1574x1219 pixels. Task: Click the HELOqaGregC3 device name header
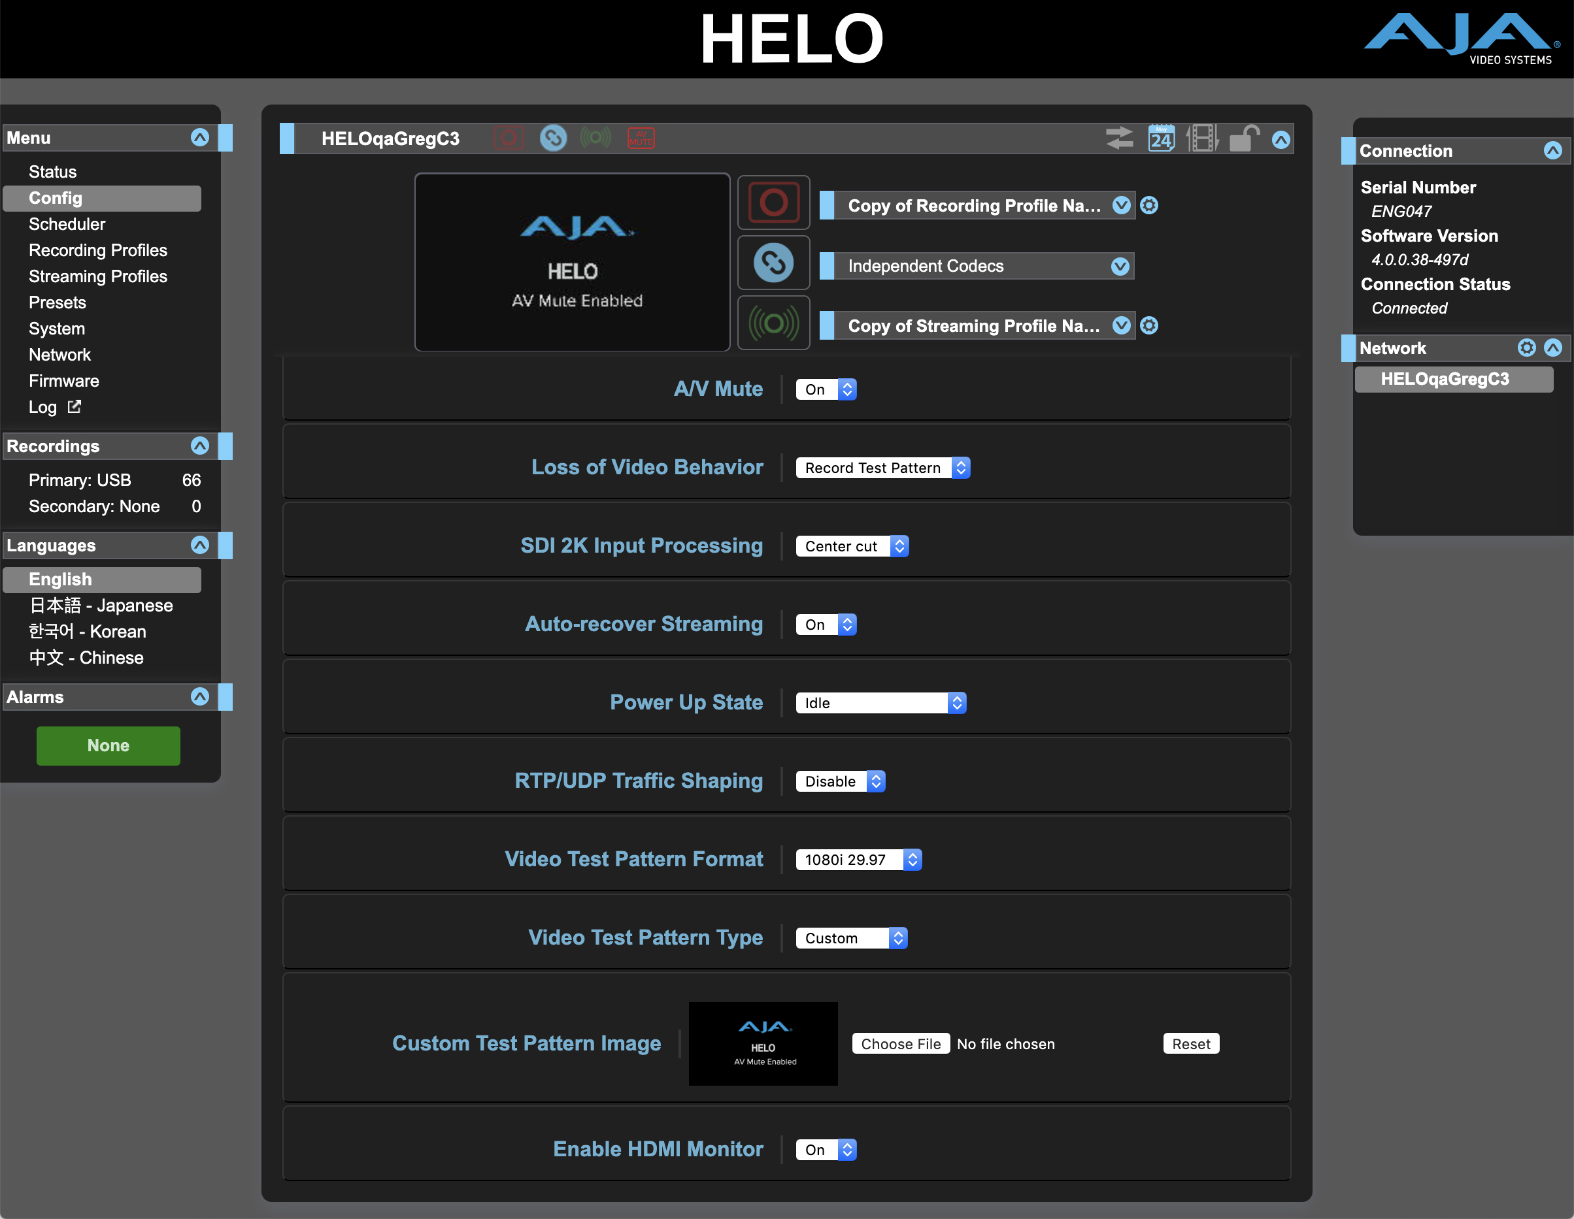(390, 138)
